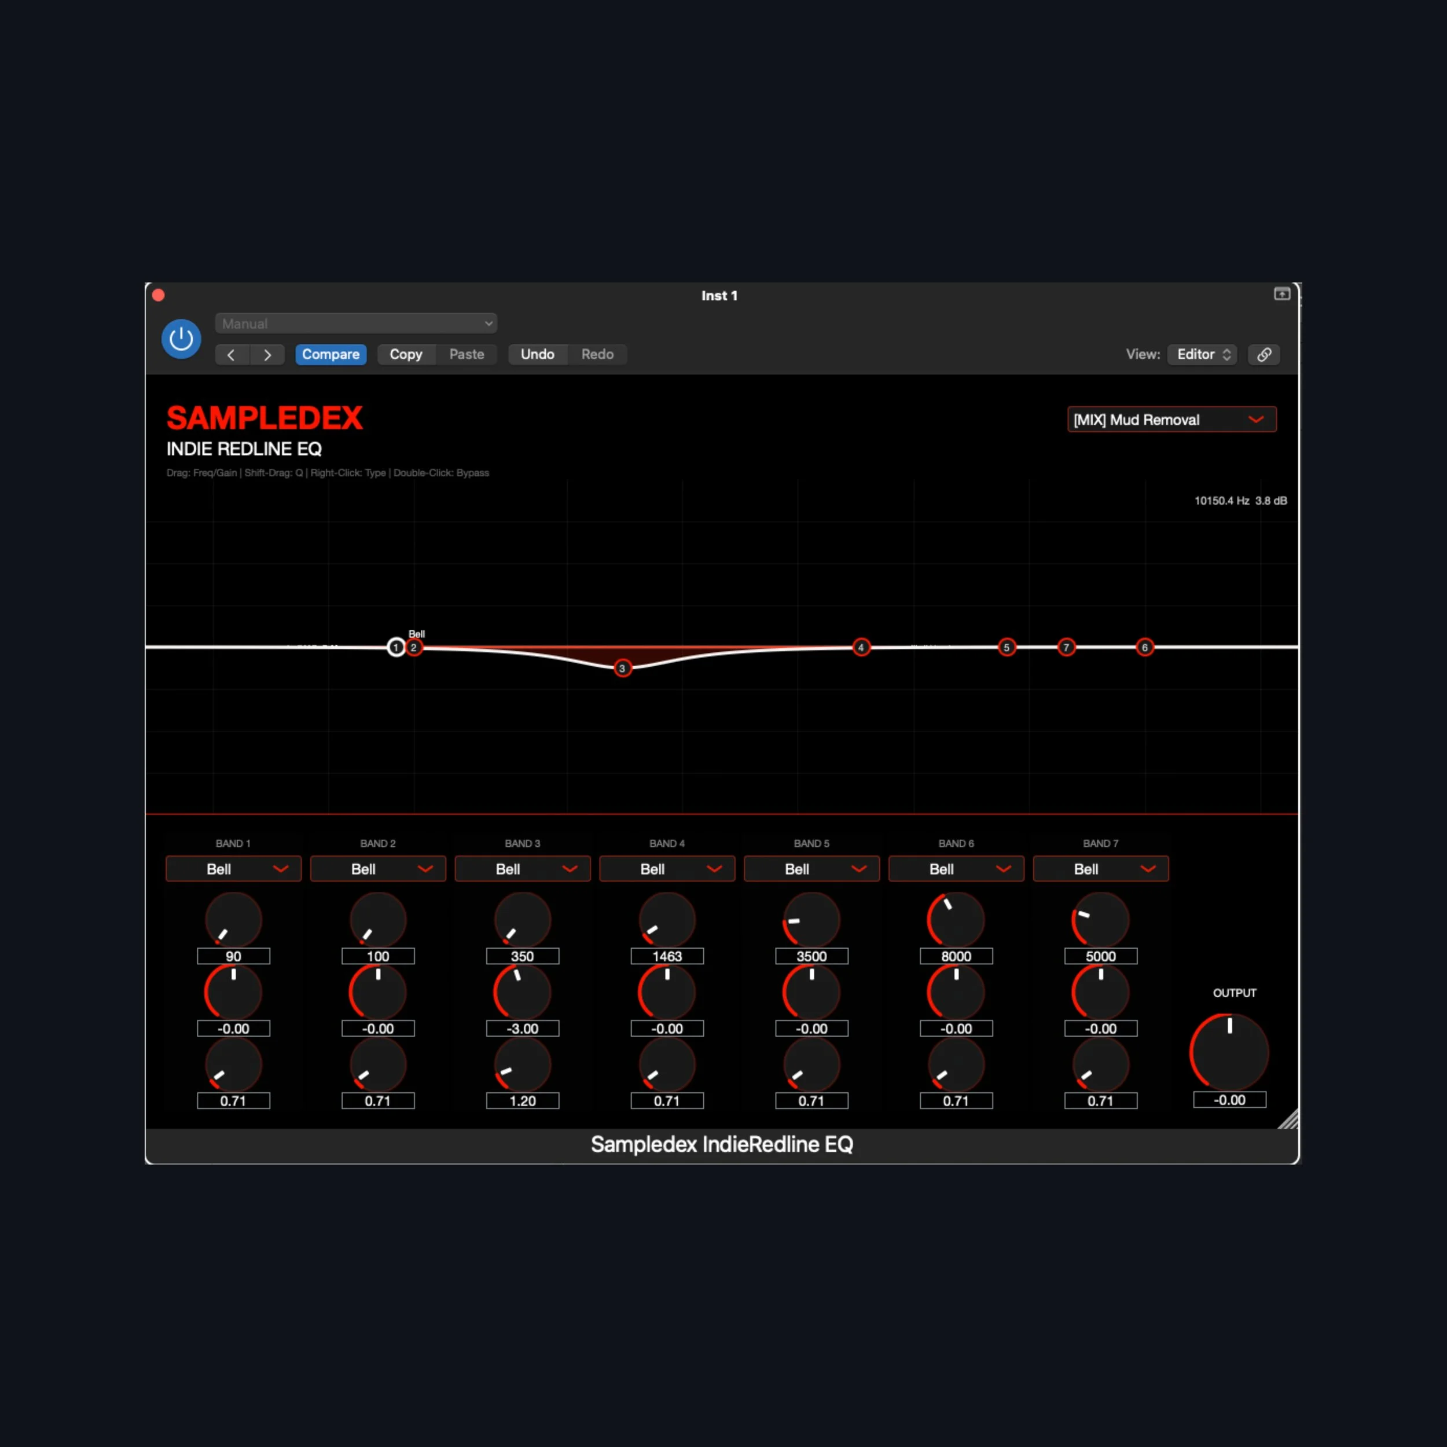Click the Band 3 gain knob
Image resolution: width=1447 pixels, height=1447 pixels.
(x=522, y=990)
